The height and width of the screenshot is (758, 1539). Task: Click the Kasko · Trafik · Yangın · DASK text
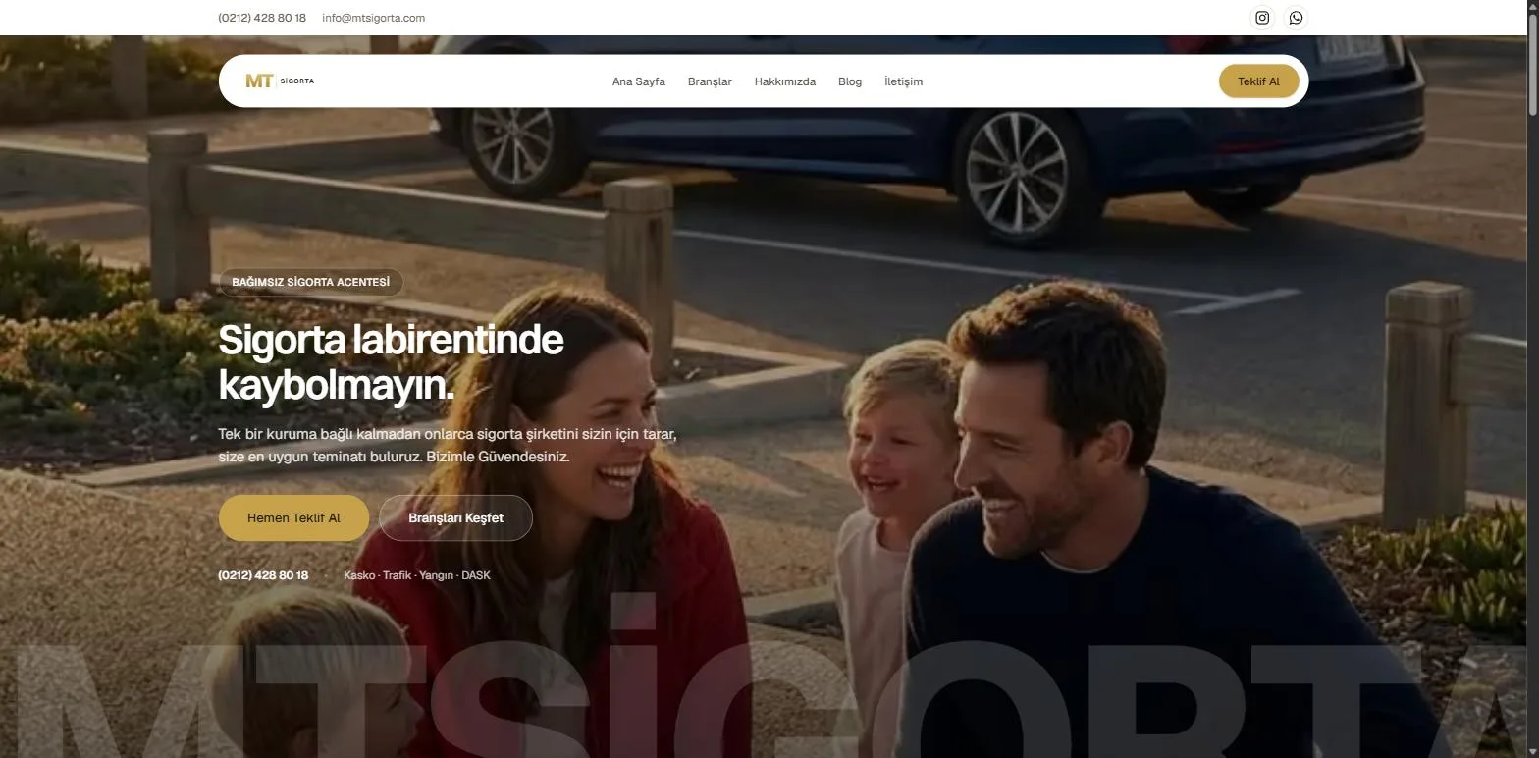417,575
